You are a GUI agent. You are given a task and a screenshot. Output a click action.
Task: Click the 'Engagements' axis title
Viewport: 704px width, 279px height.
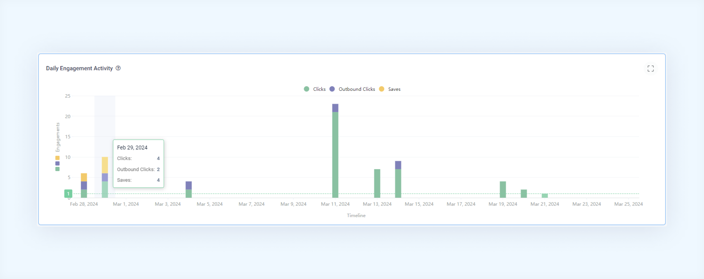pyautogui.click(x=57, y=137)
